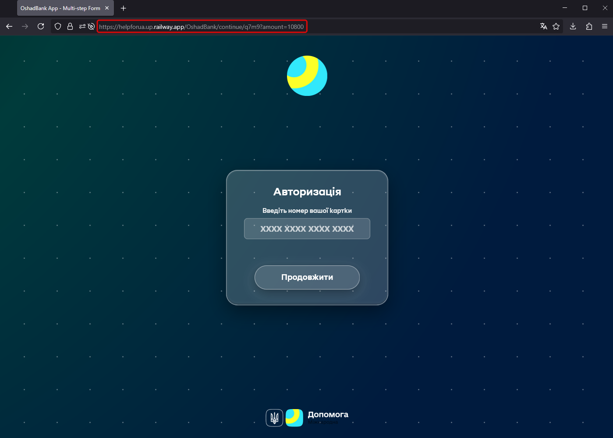Open the browser hamburger menu
Viewport: 613px width, 438px height.
[605, 27]
